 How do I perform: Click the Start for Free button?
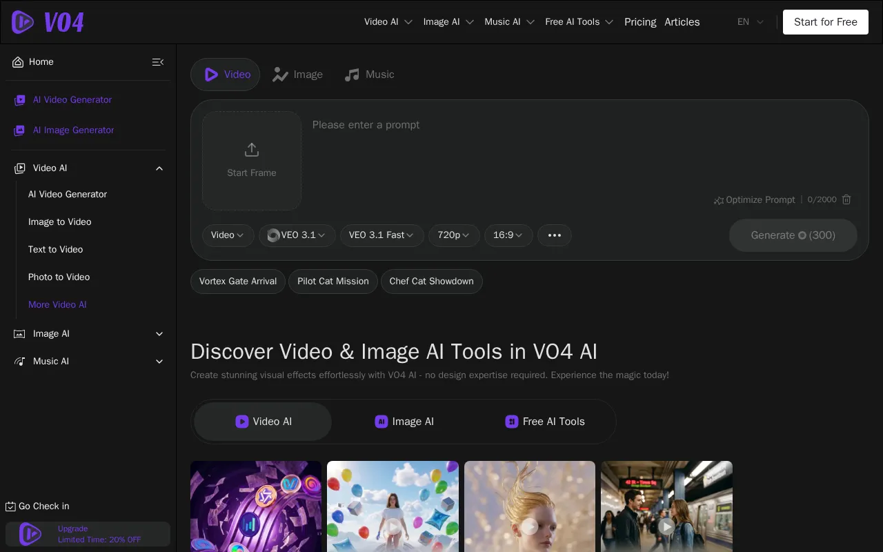826,22
